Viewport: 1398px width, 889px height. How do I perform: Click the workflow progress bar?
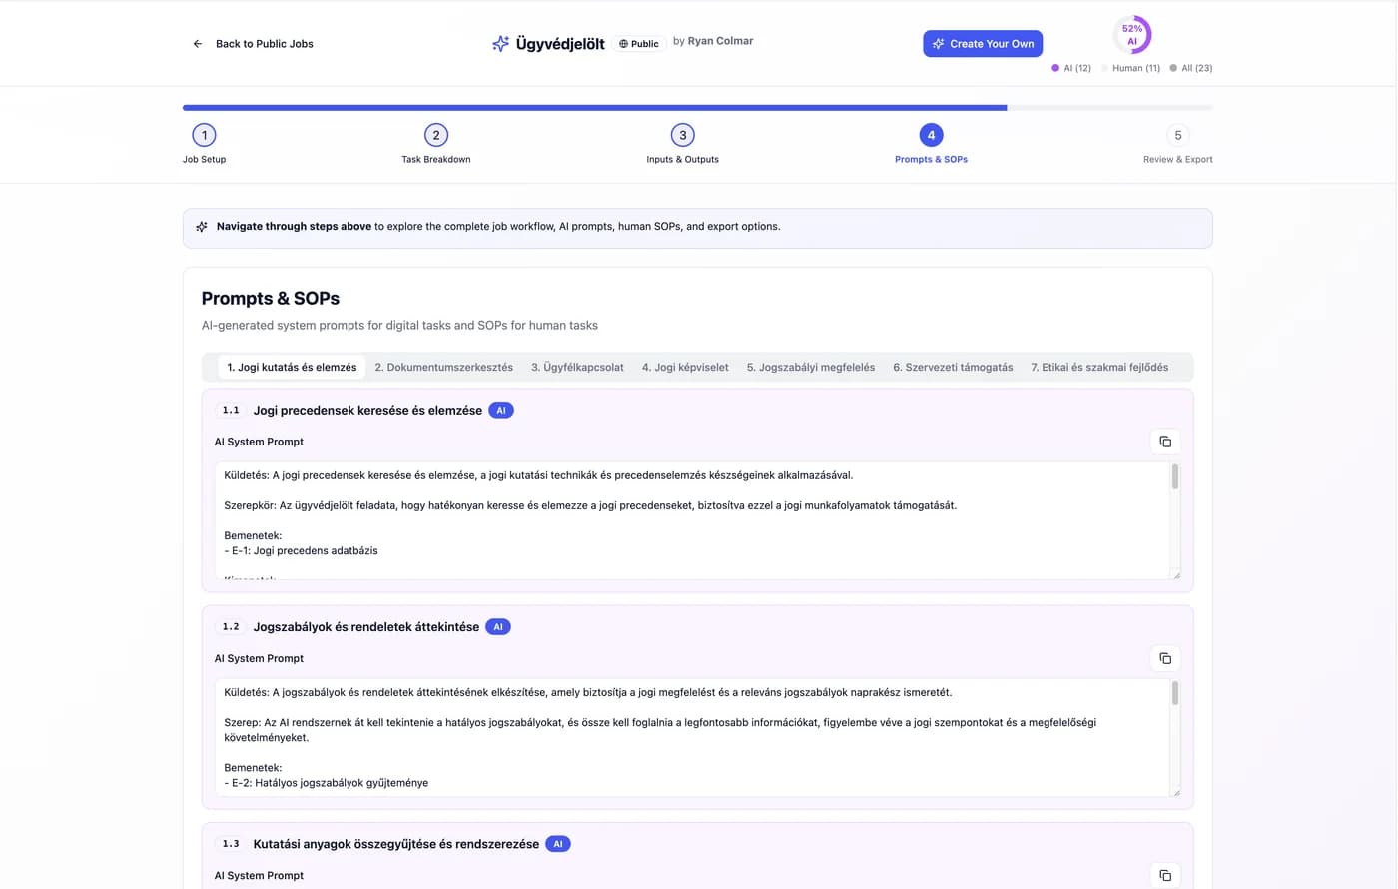(698, 107)
